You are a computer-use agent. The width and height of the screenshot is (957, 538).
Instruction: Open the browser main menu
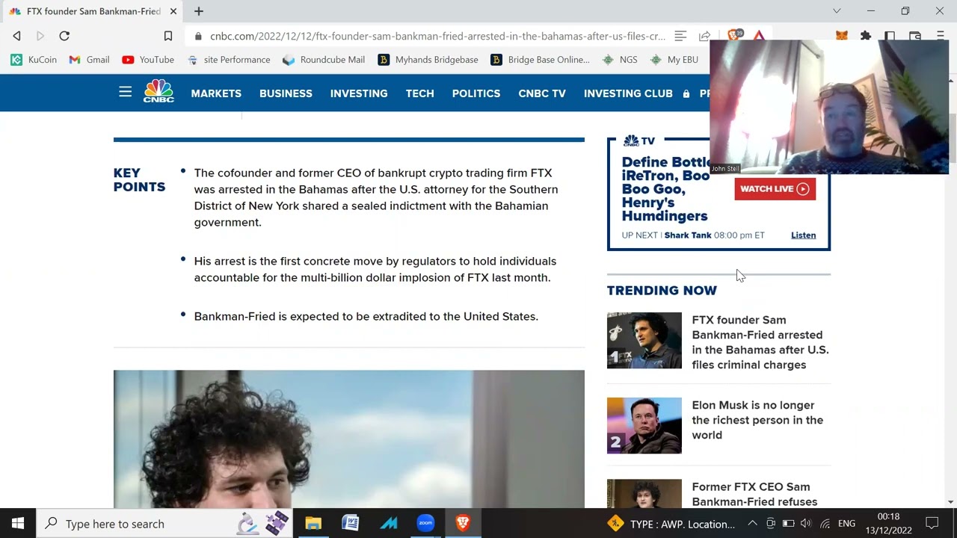941,36
